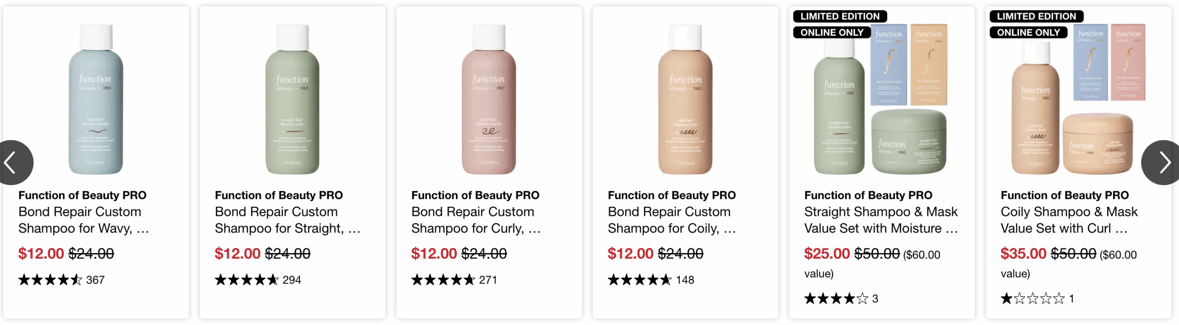View the 271 reviews star rating

[454, 280]
